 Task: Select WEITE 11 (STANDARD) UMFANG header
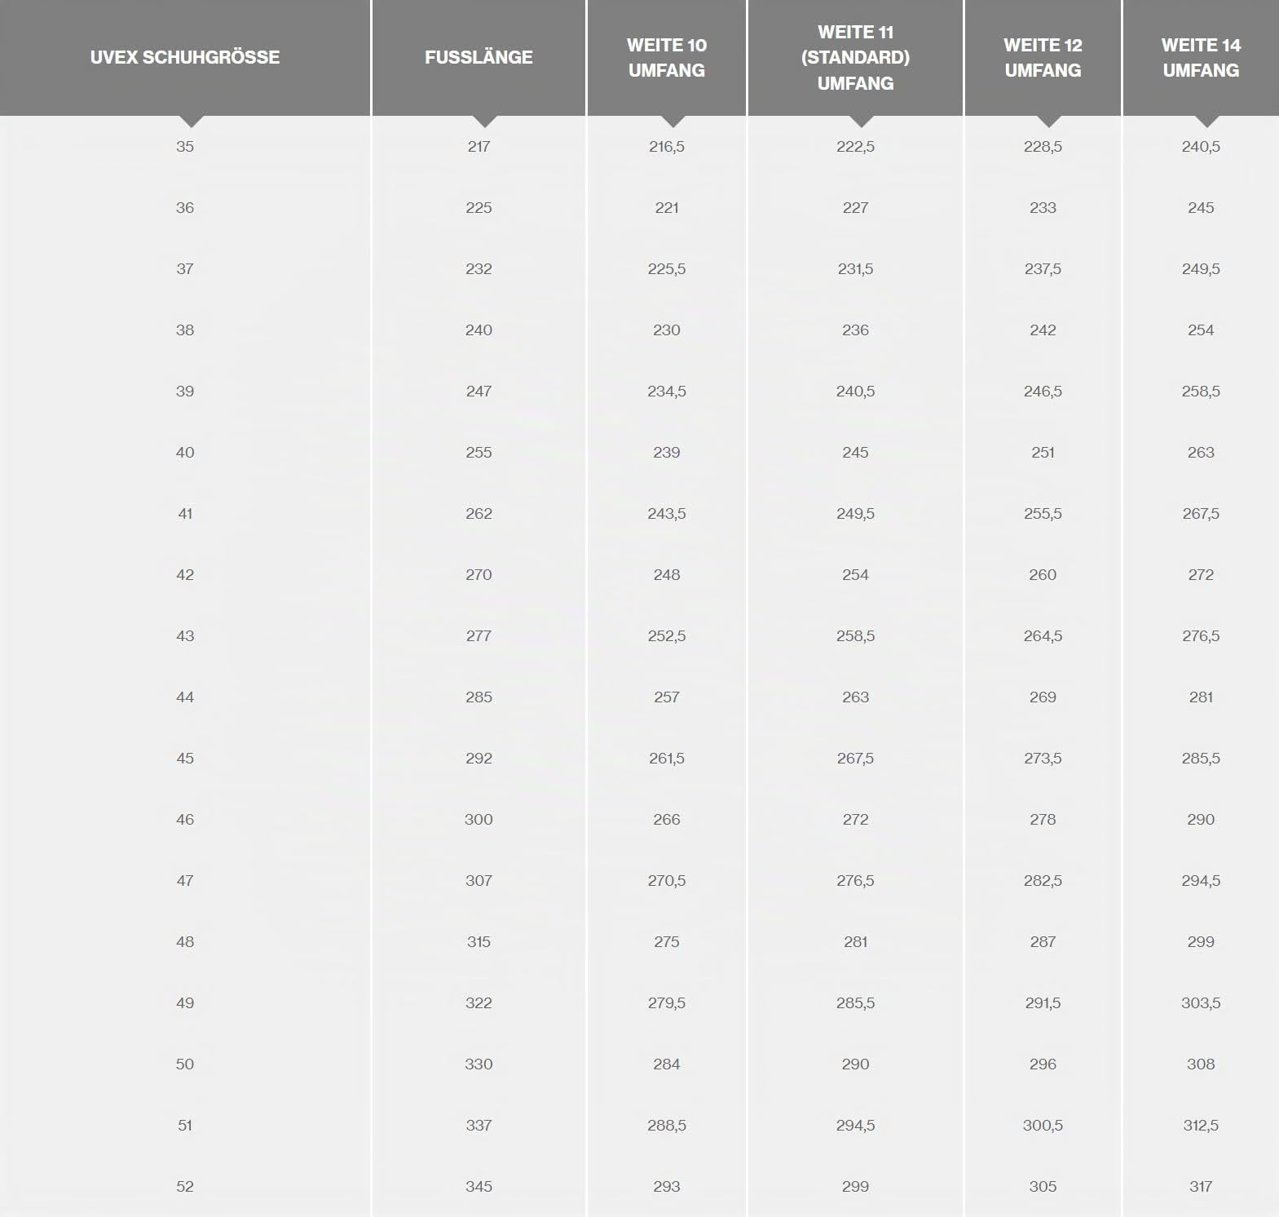point(855,57)
